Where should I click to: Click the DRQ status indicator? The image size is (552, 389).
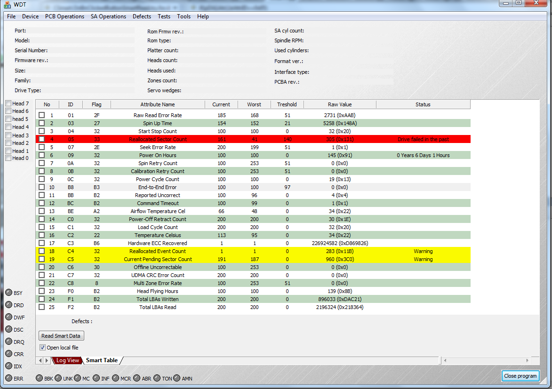9,341
